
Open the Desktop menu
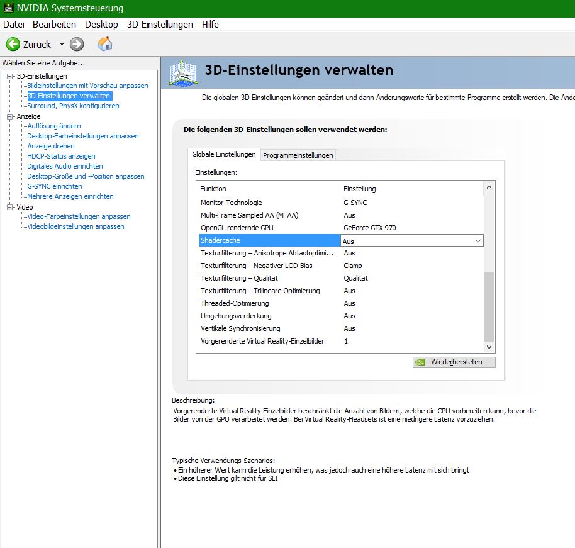click(101, 24)
